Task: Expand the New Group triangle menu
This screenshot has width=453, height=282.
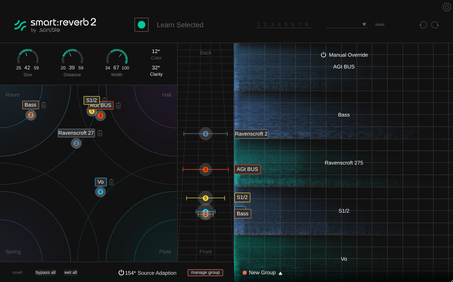Action: [x=280, y=273]
